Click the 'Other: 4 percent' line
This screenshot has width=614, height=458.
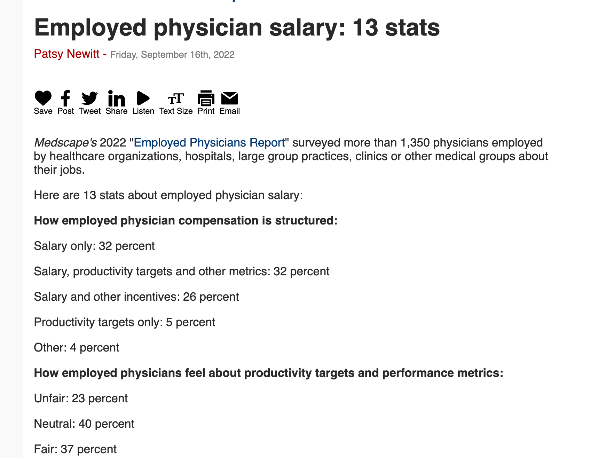(x=77, y=348)
